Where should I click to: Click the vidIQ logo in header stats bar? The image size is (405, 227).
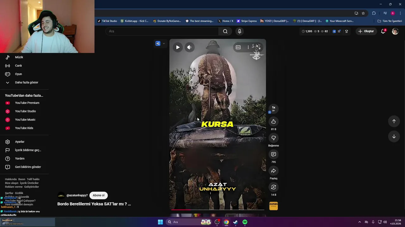[334, 31]
